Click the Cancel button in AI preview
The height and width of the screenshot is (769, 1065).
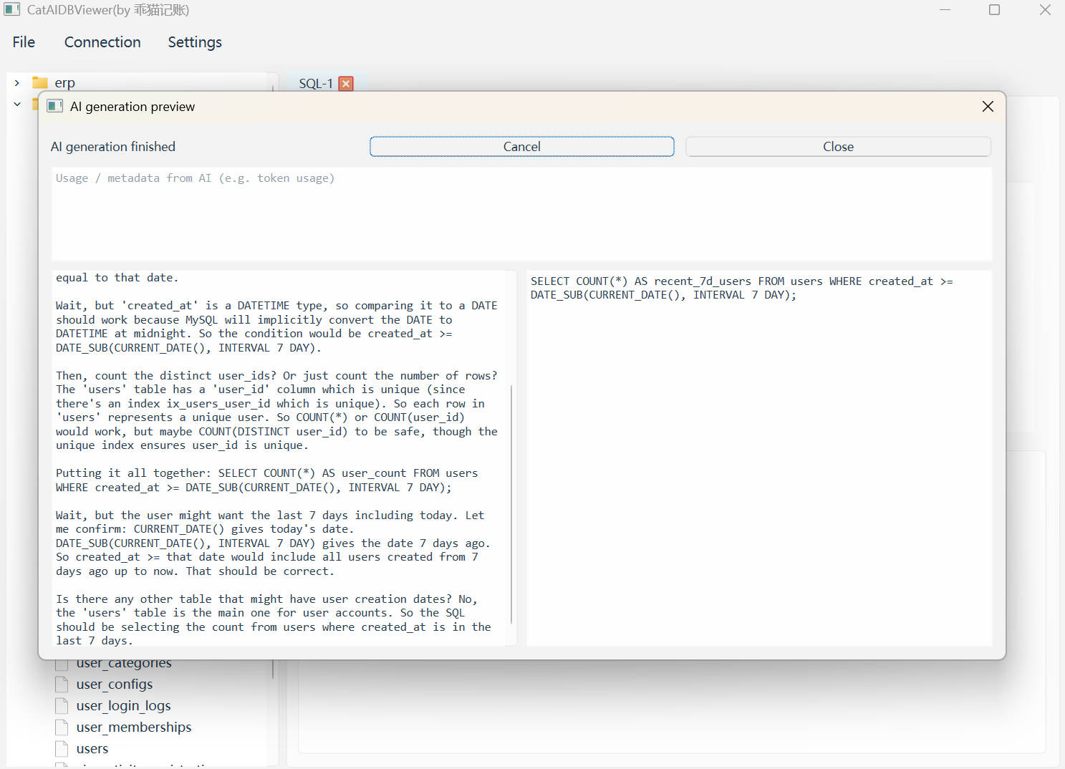point(522,147)
